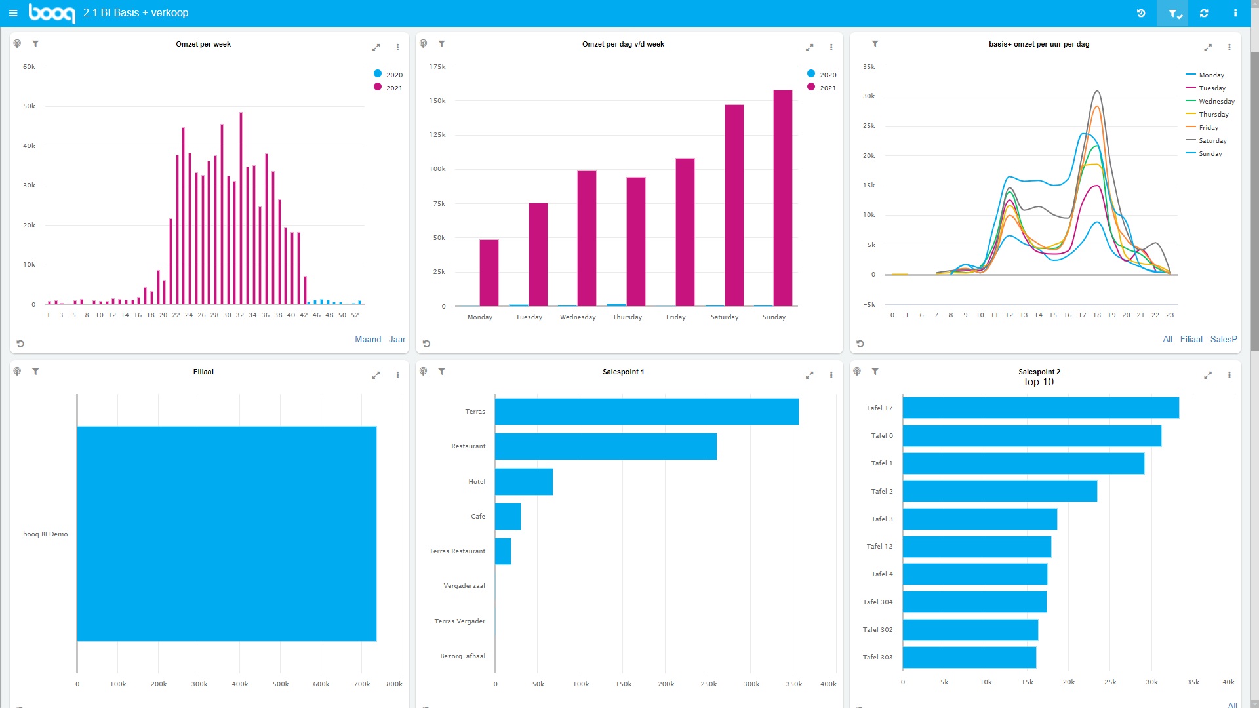Open the hamburger menu
This screenshot has height=708, width=1259.
click(x=13, y=13)
